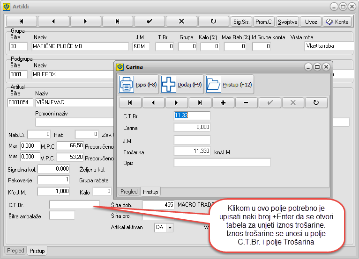Cancel edit with X in Artikli toolbar
359x259 pixels.
[181, 22]
